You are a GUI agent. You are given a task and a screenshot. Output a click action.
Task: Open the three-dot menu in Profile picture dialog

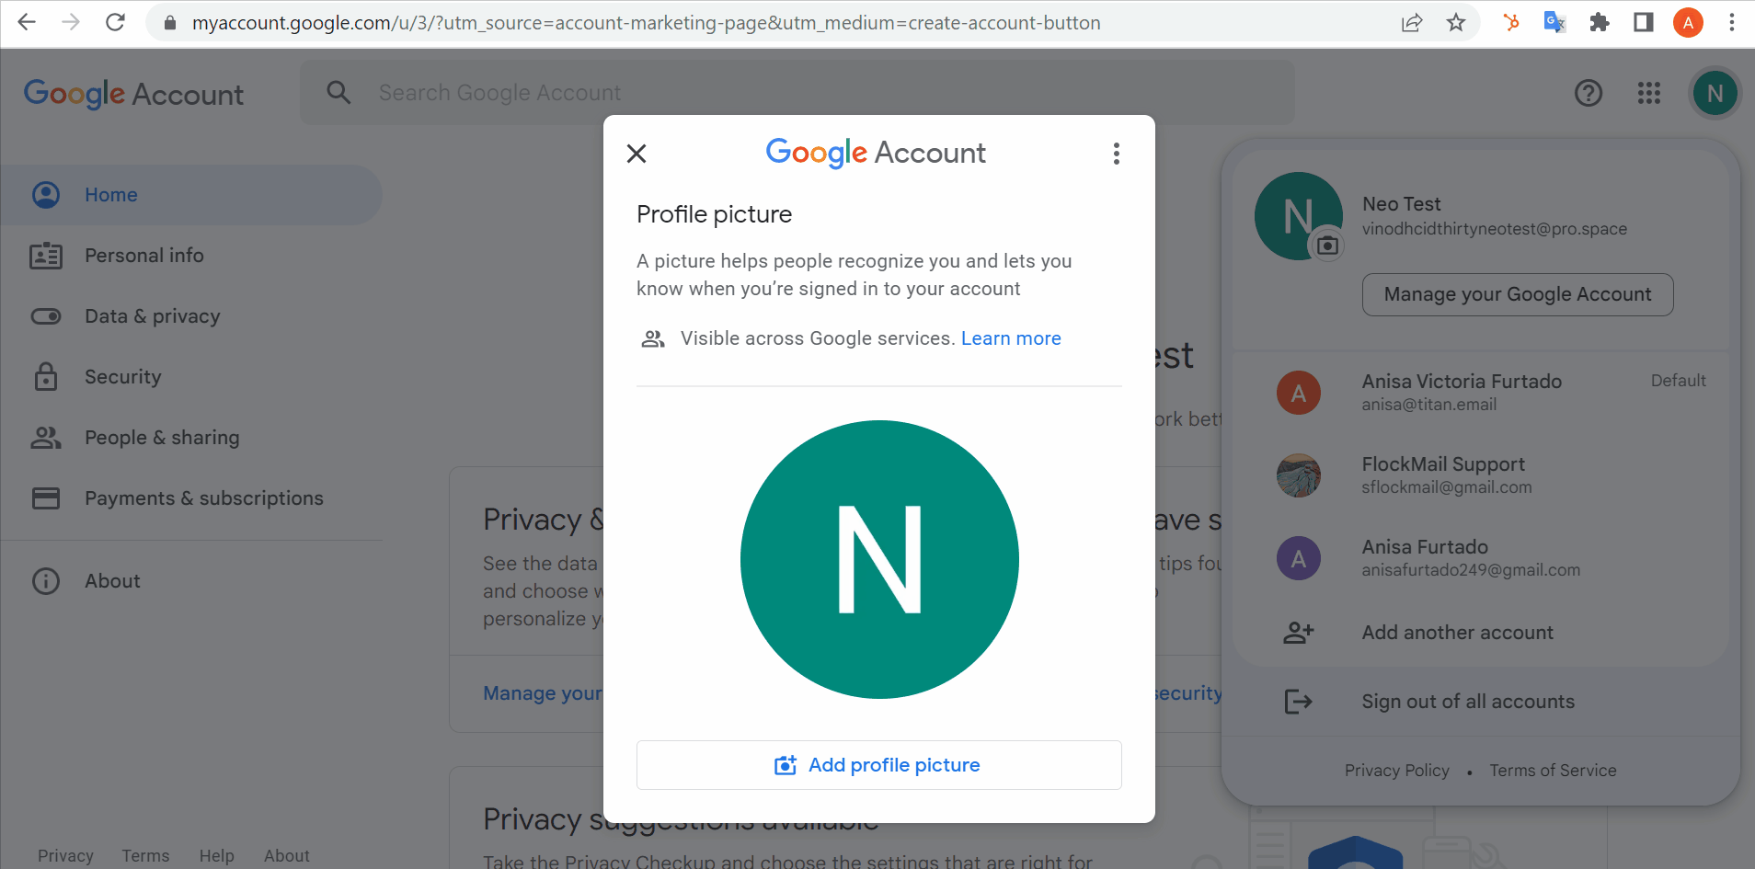coord(1117,154)
